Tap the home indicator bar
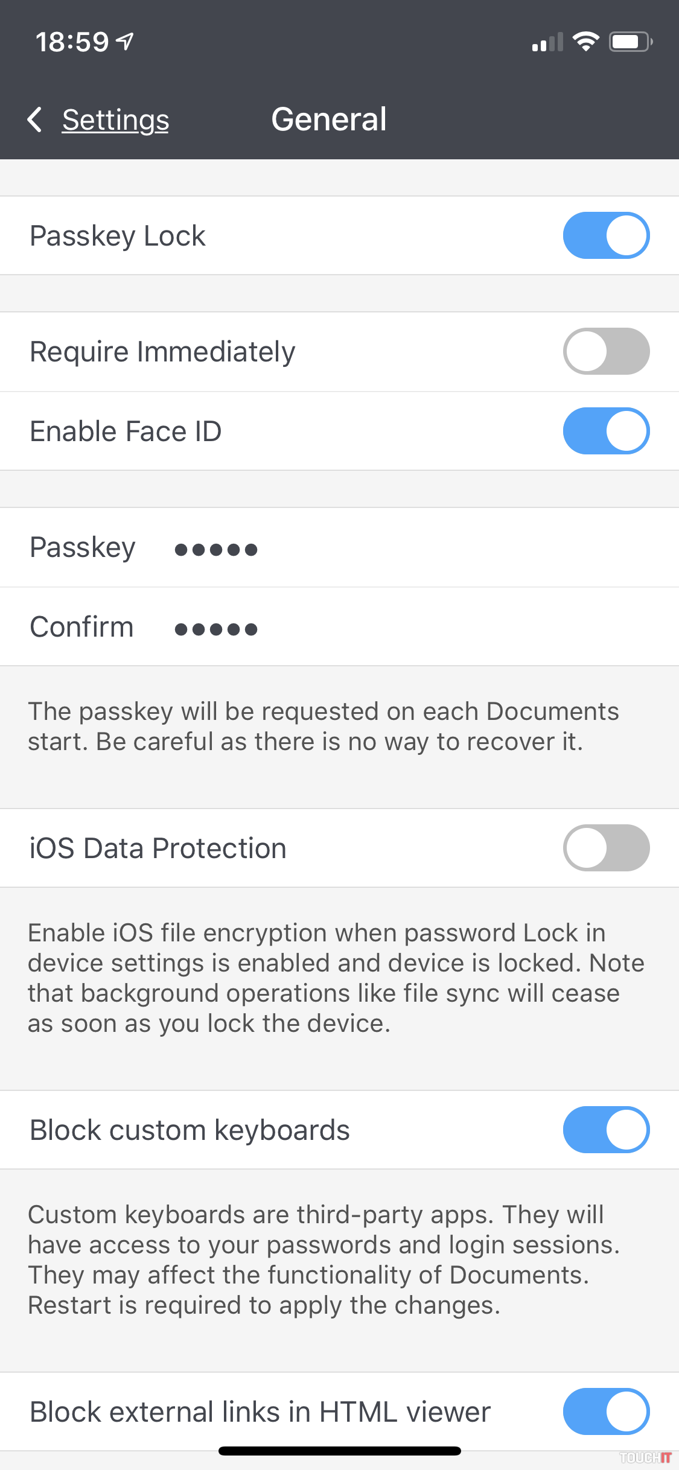This screenshot has width=679, height=1470. click(339, 1451)
